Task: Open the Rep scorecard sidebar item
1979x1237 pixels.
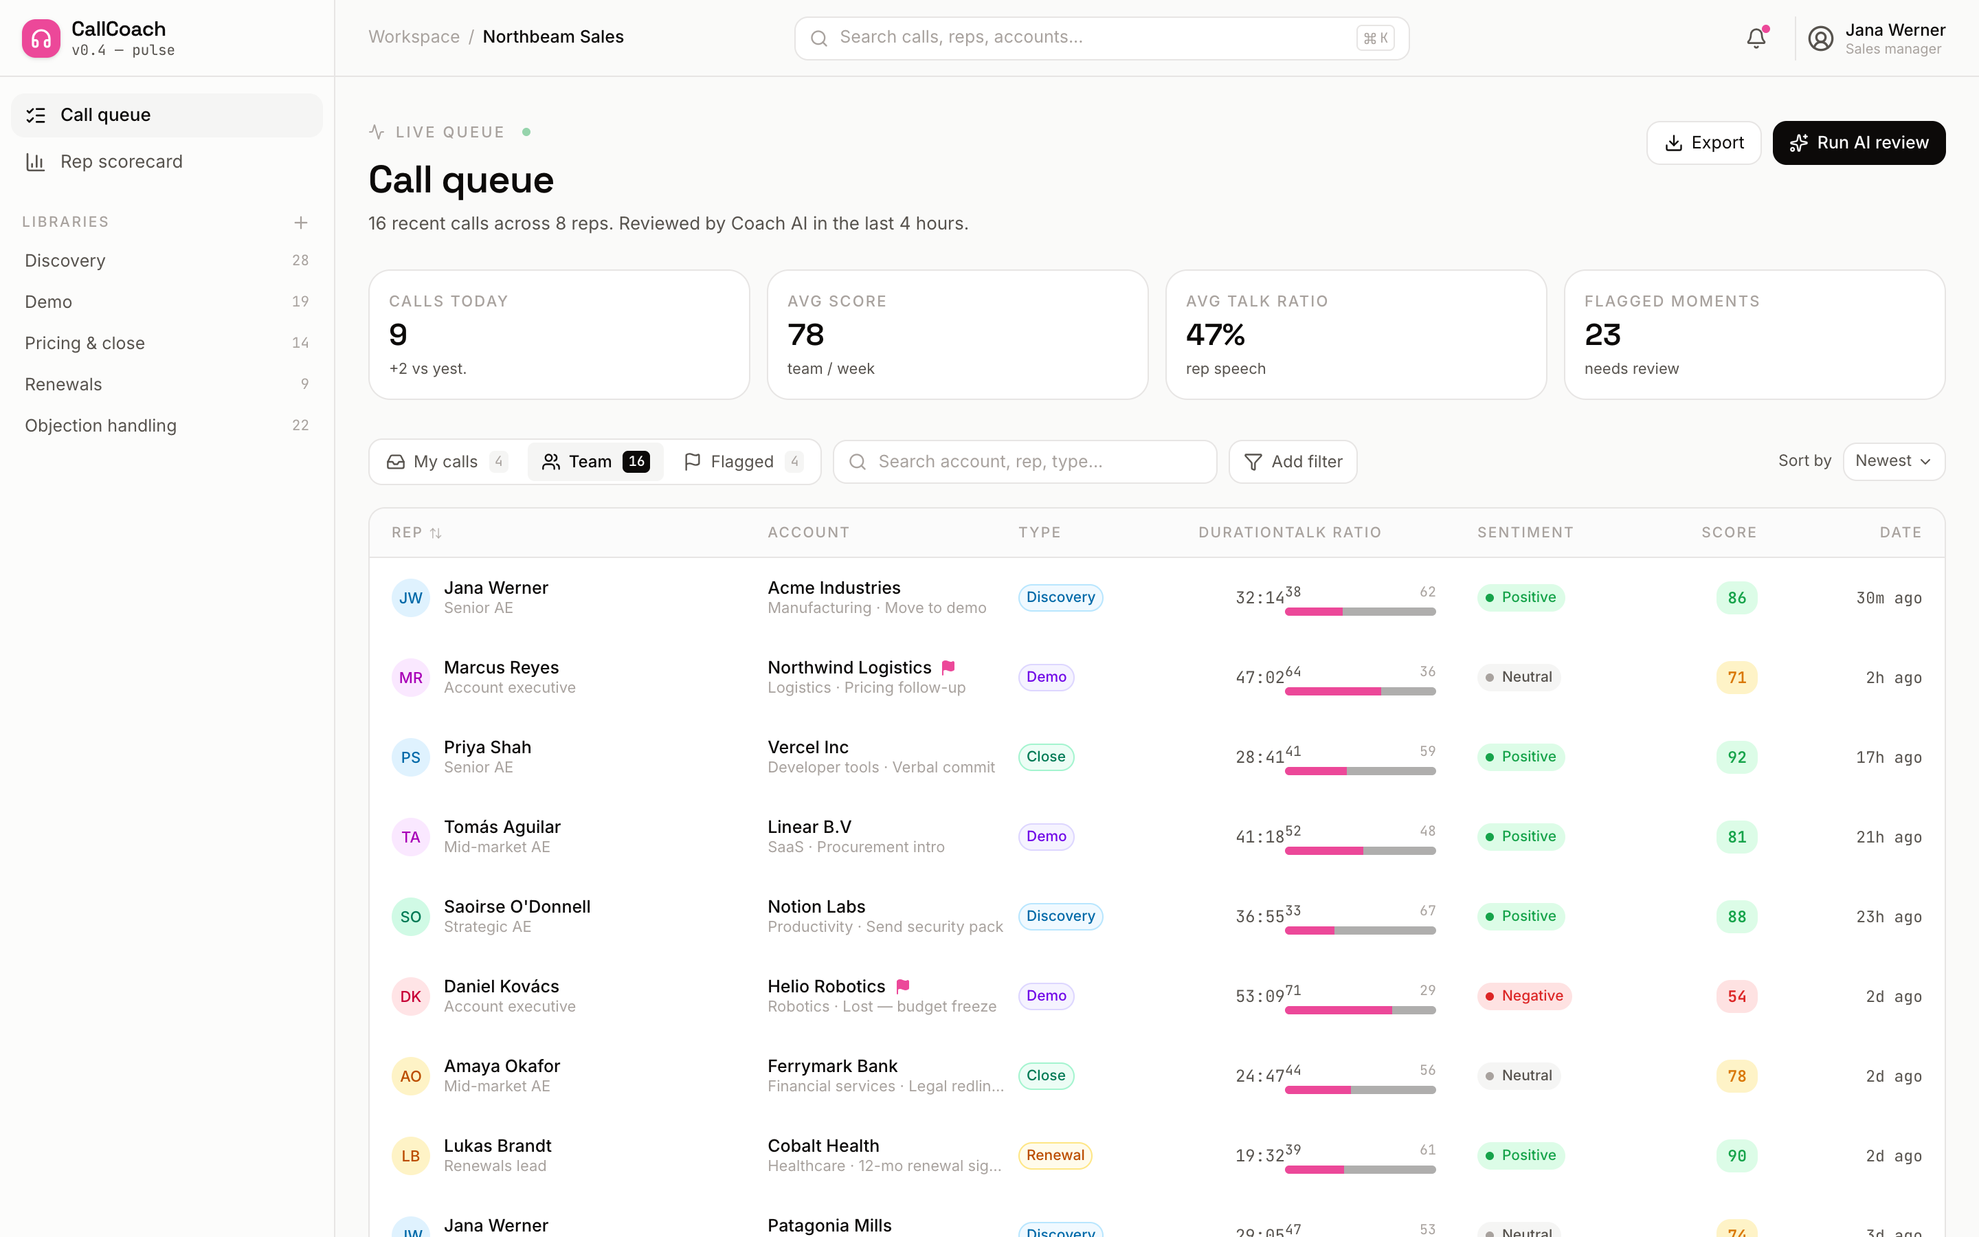Action: (167, 162)
